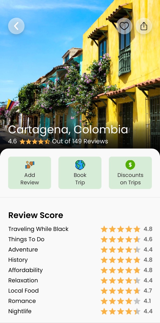
Task: Click the Romance 4.1 star rating
Action: 121,301
